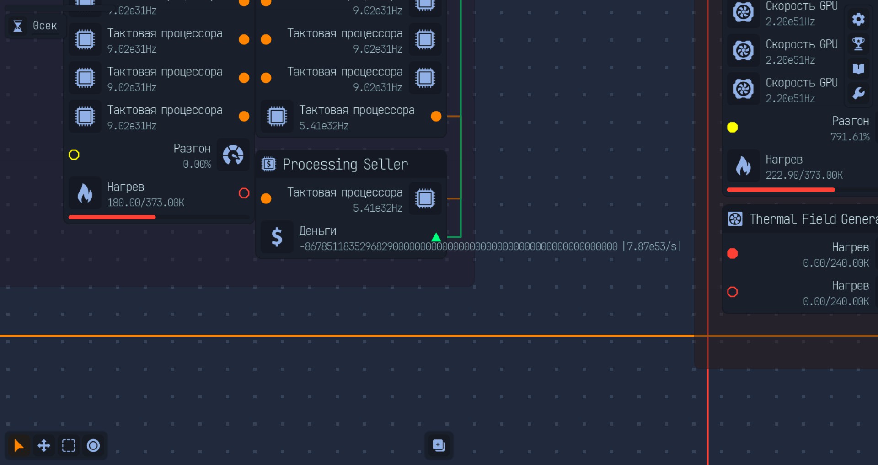This screenshot has height=465, width=878.
Task: Click the Processing Seller header icon
Action: coord(269,164)
